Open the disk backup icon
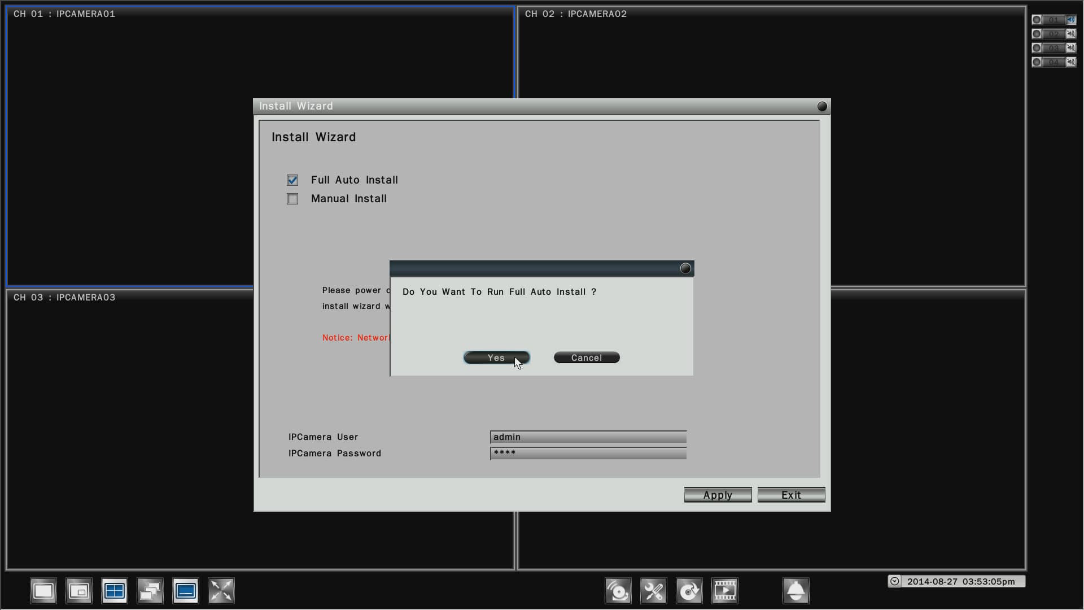 pos(689,591)
